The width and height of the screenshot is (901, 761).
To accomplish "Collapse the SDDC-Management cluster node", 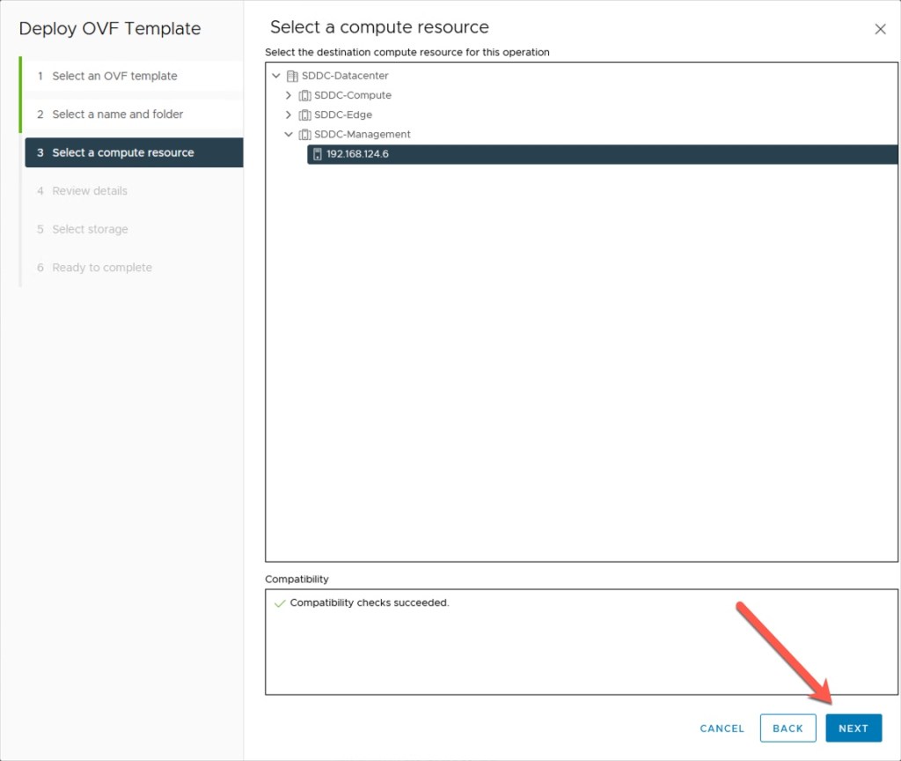I will click(288, 135).
